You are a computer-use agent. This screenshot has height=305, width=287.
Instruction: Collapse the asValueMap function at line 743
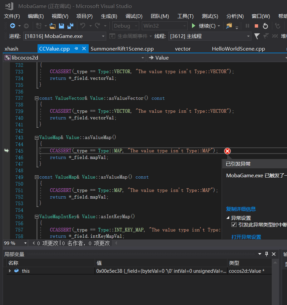tap(37, 137)
